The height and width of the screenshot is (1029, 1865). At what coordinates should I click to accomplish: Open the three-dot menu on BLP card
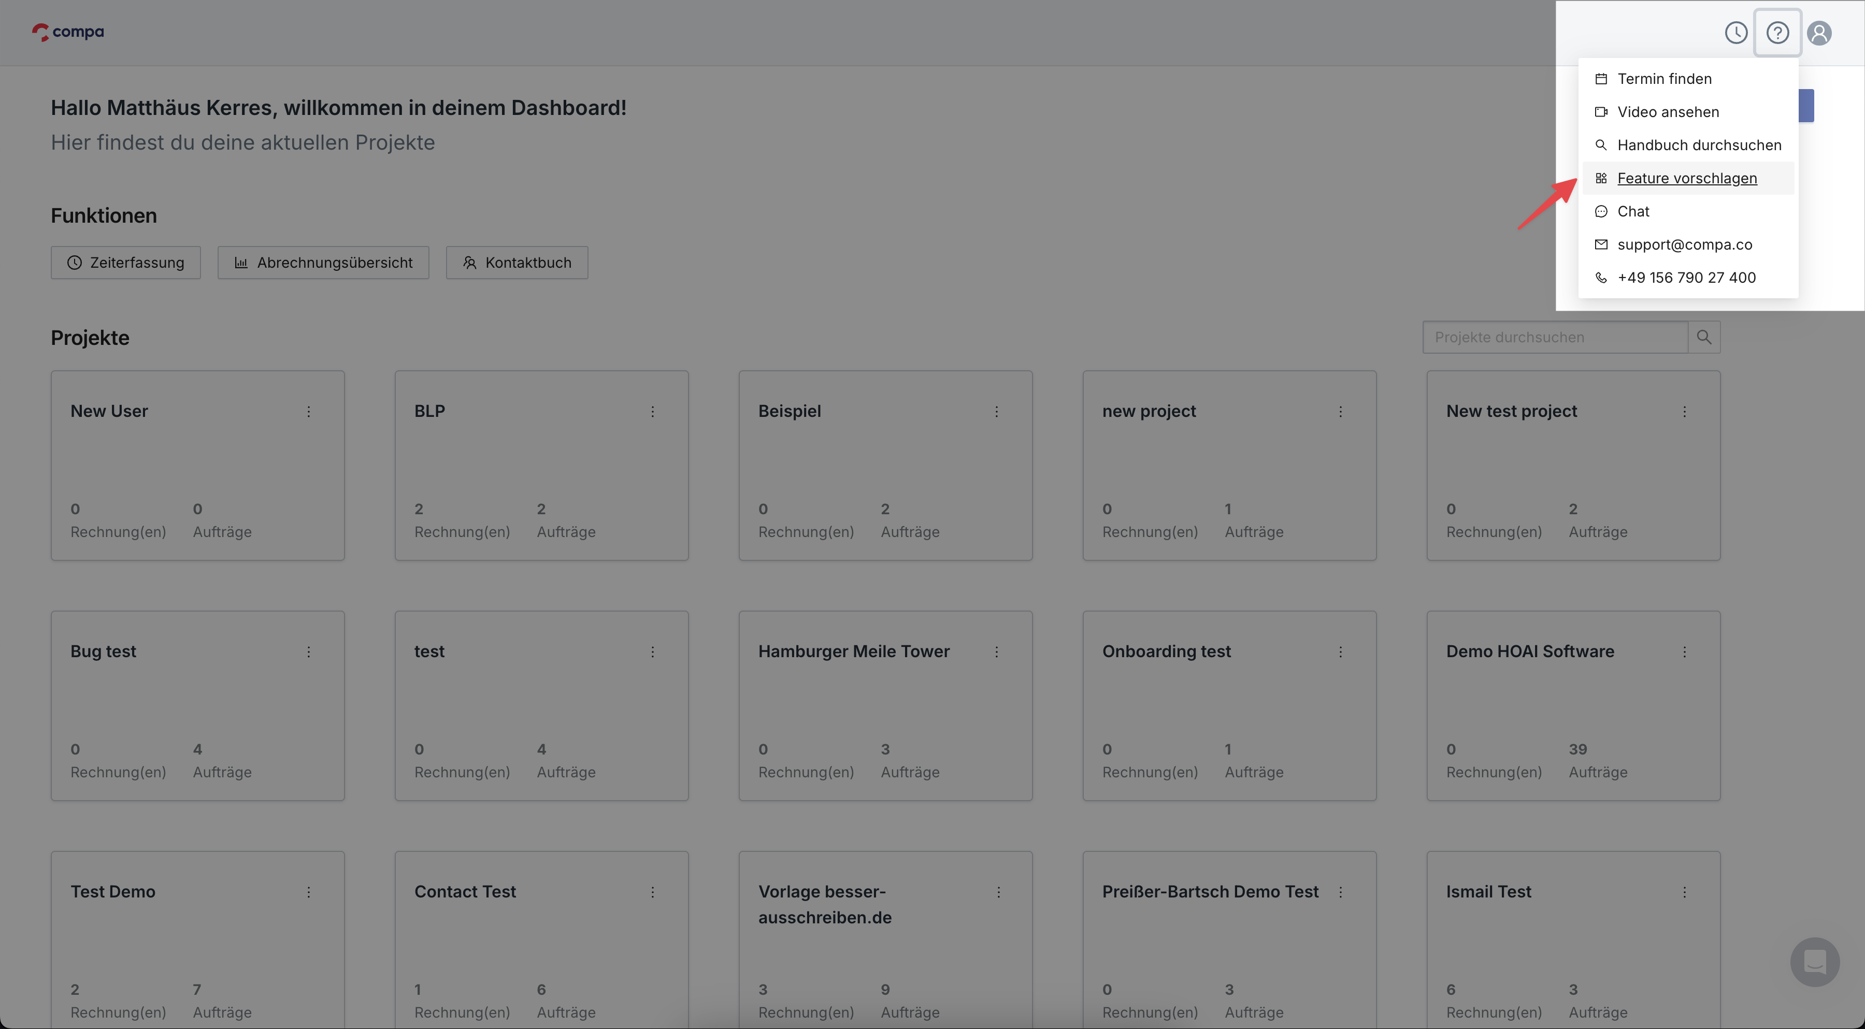point(652,412)
